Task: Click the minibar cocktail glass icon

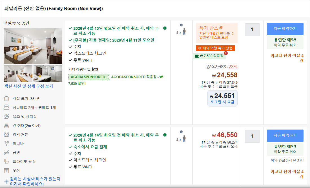Action: 6,144
